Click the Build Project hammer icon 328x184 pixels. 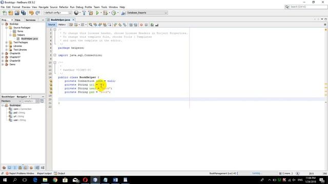point(84,13)
